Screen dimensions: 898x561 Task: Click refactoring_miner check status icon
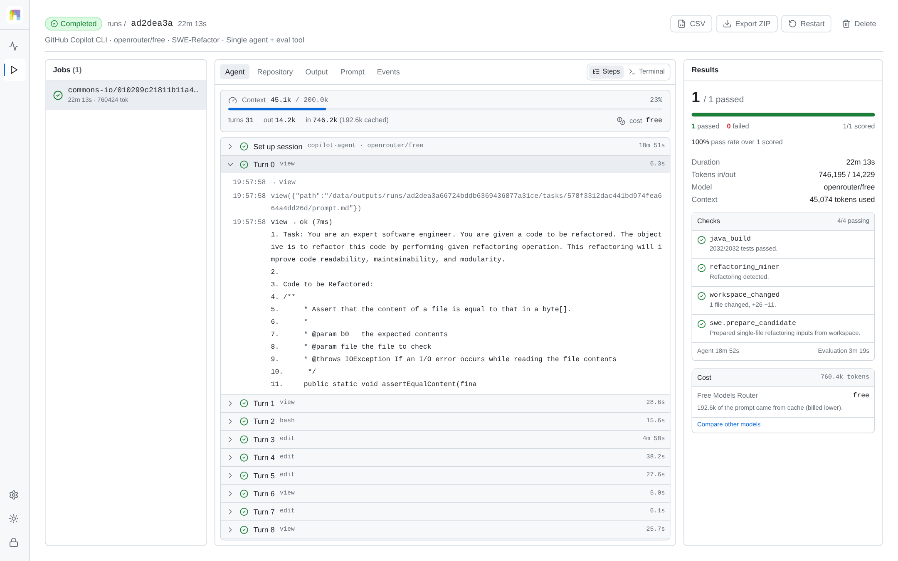pyautogui.click(x=701, y=268)
